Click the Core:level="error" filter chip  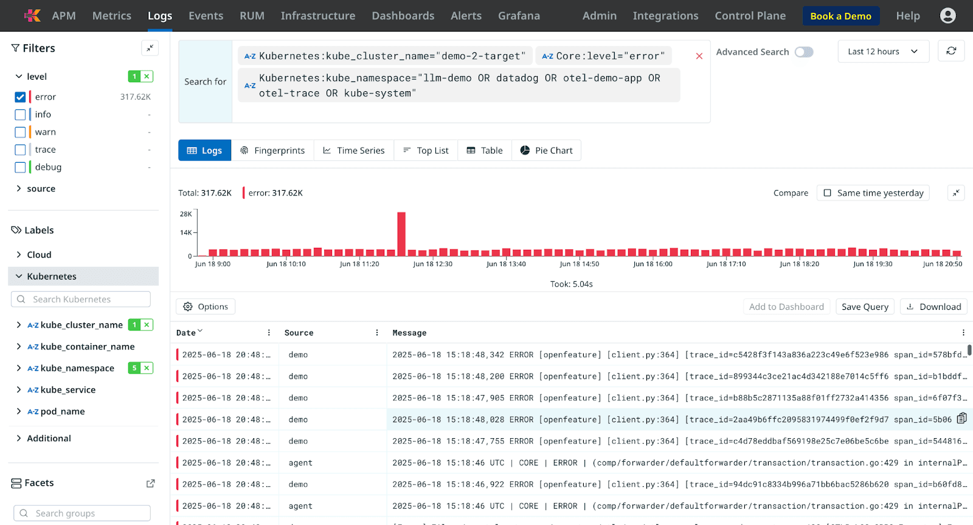click(604, 56)
